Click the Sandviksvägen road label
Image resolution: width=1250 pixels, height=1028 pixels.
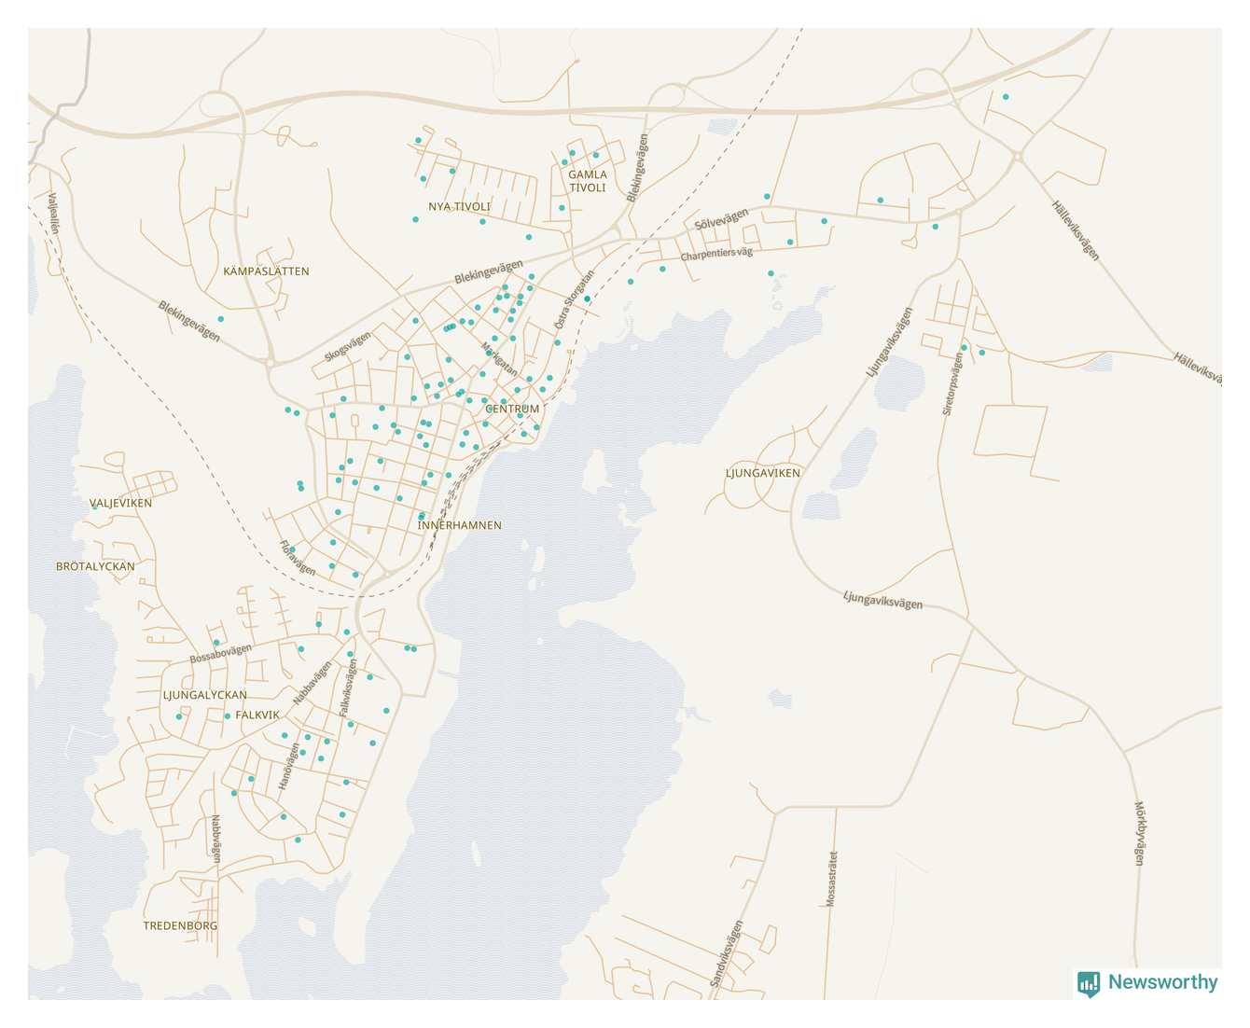click(x=727, y=954)
